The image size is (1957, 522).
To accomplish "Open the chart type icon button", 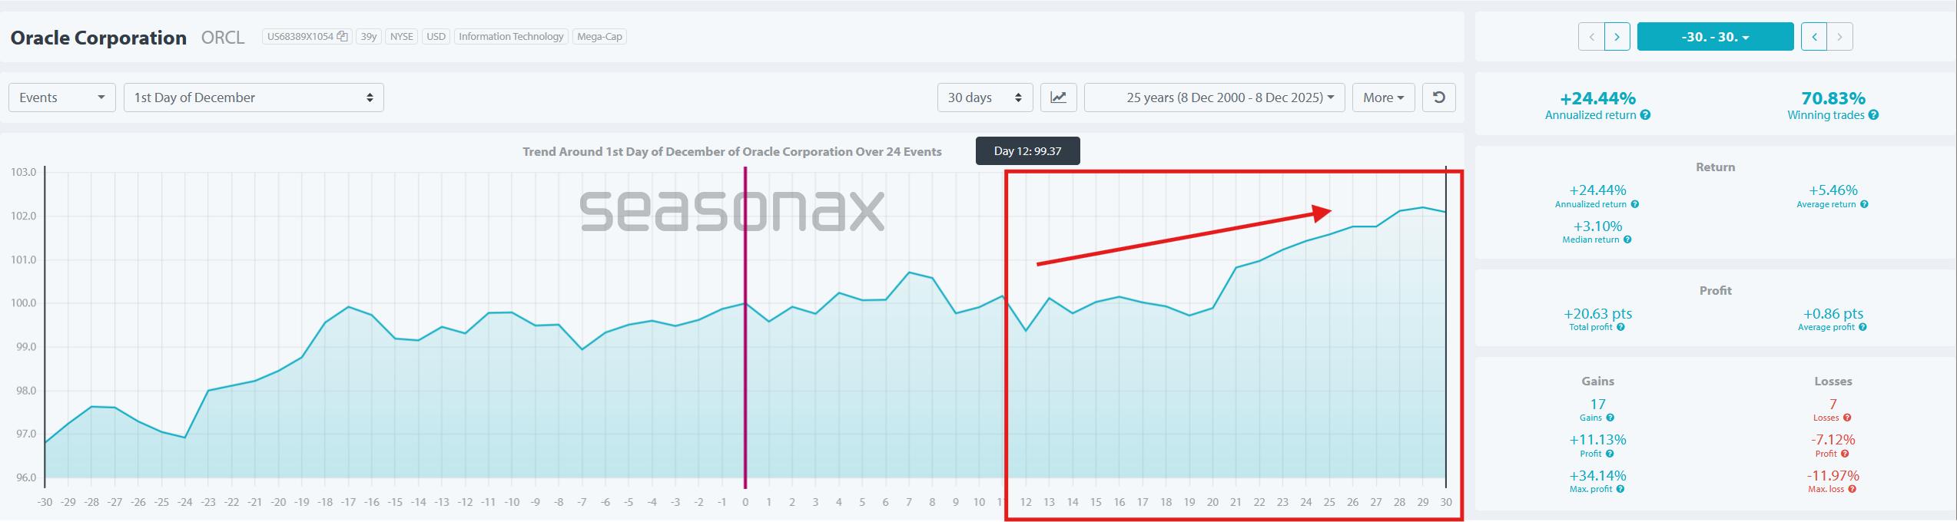I will click(1059, 97).
